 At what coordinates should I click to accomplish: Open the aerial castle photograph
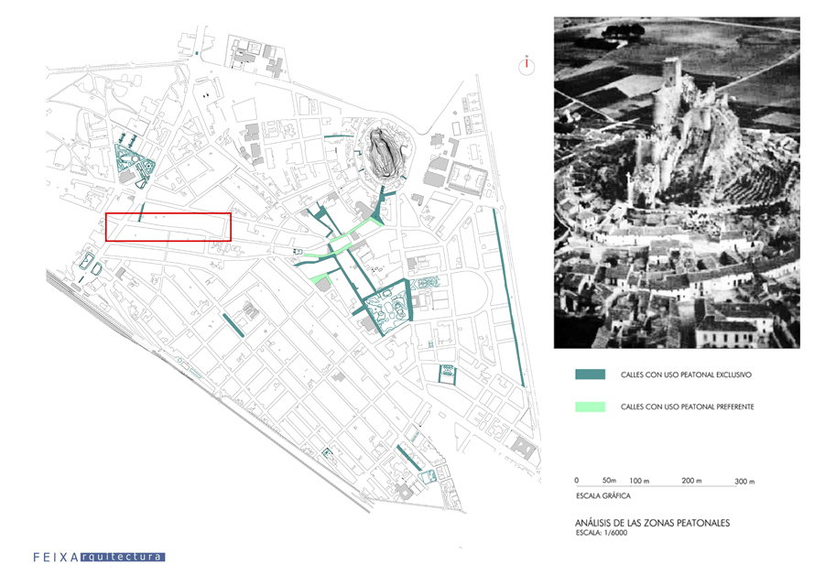[x=677, y=183]
